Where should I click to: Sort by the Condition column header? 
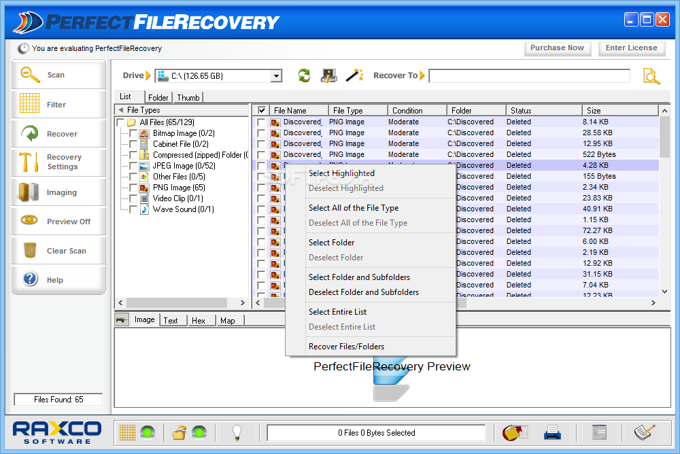(418, 110)
